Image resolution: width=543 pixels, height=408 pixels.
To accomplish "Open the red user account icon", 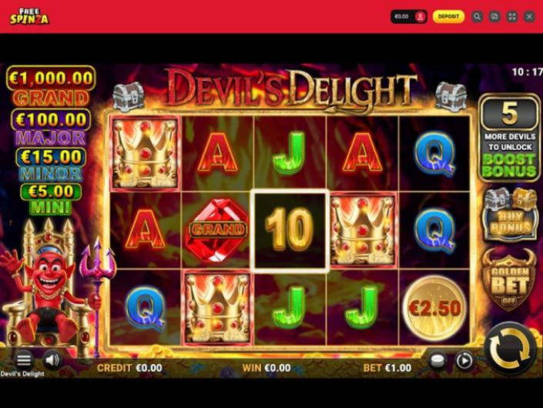I will click(x=420, y=17).
